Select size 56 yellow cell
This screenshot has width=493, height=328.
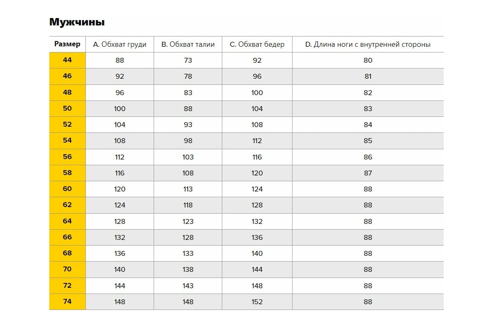67,157
